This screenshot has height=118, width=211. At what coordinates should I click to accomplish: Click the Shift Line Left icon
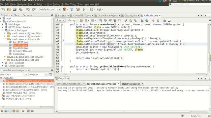142,21
